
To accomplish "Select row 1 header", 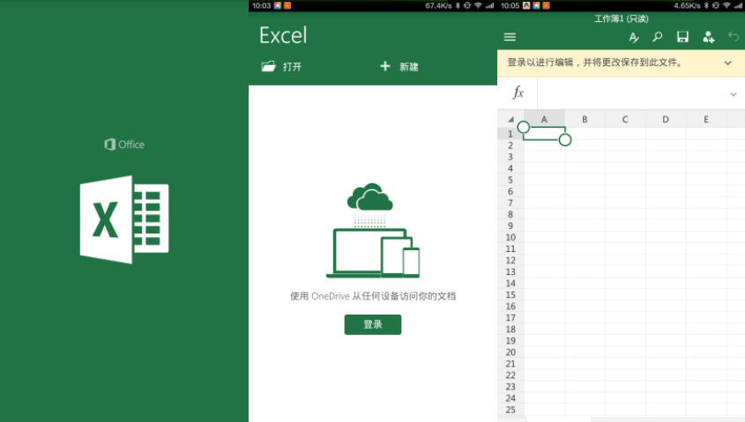I will pos(510,134).
